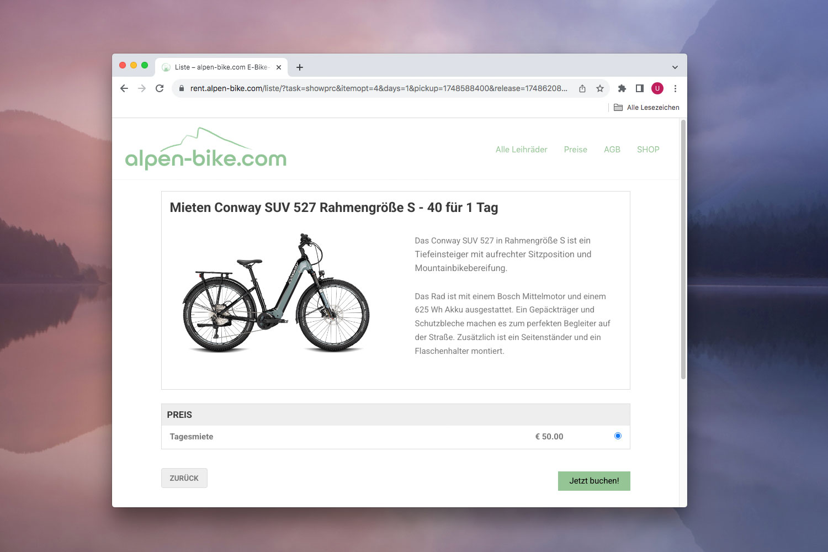Open the AGB page link
828x552 pixels.
[x=612, y=150]
